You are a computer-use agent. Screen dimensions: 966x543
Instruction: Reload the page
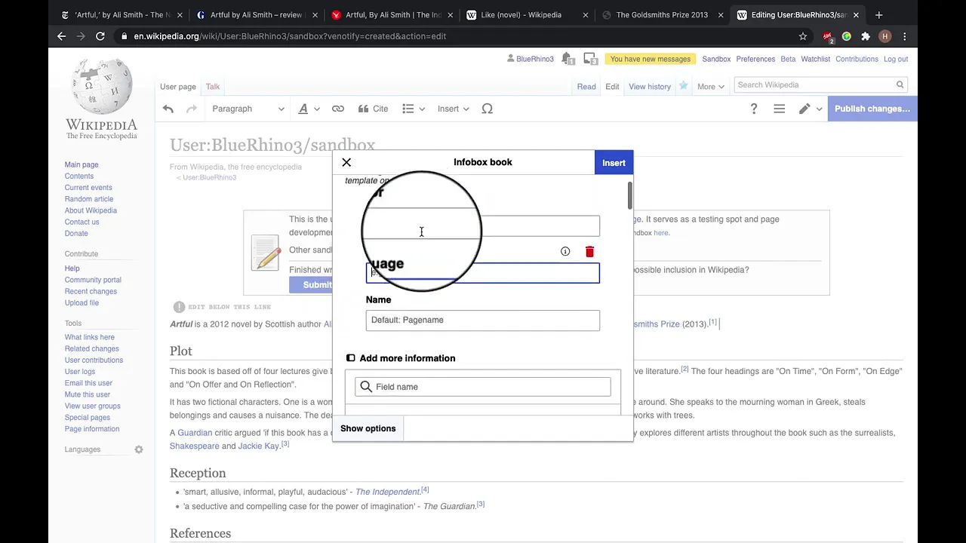[100, 36]
